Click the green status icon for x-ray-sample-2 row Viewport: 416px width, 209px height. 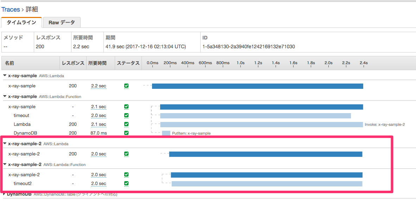(x=127, y=154)
